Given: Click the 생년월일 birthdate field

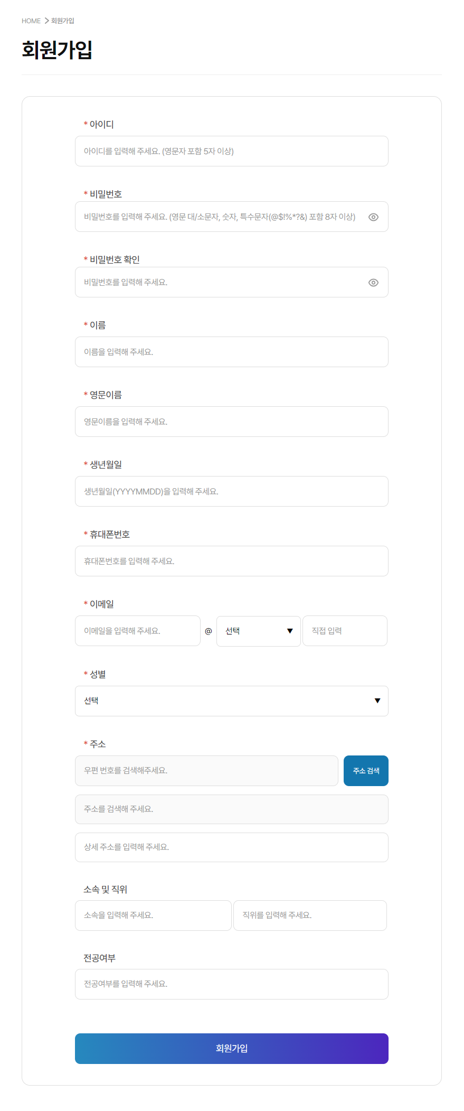Looking at the screenshot, I should pos(231,491).
